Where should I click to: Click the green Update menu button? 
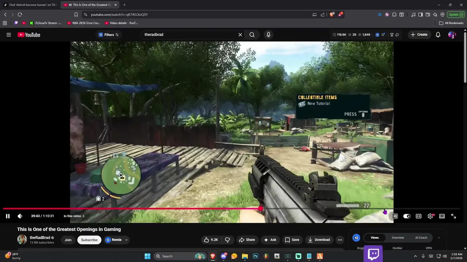pyautogui.click(x=456, y=15)
